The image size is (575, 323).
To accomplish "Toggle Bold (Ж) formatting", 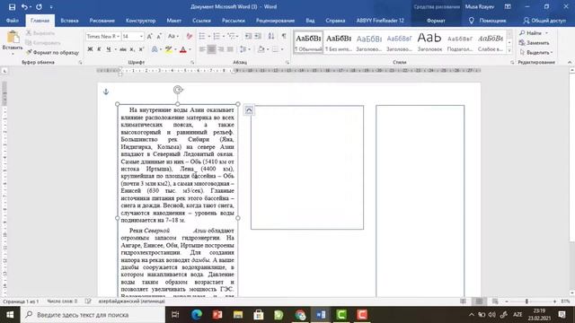I will [90, 49].
